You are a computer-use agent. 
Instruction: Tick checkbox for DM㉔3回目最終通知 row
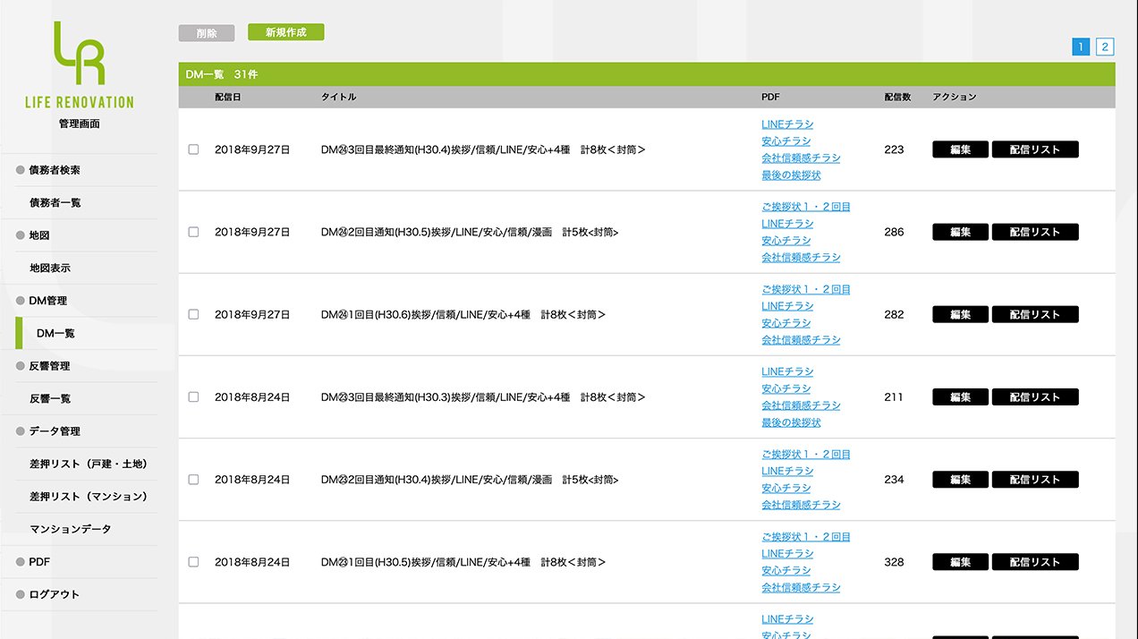(193, 149)
